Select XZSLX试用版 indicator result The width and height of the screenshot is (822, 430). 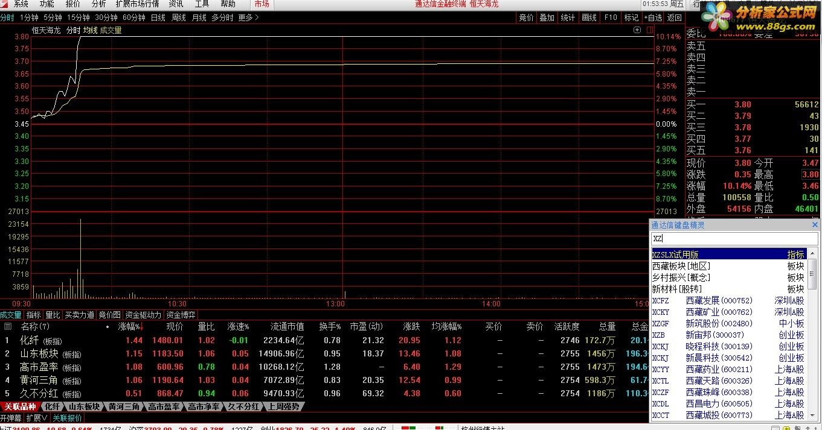(728, 255)
